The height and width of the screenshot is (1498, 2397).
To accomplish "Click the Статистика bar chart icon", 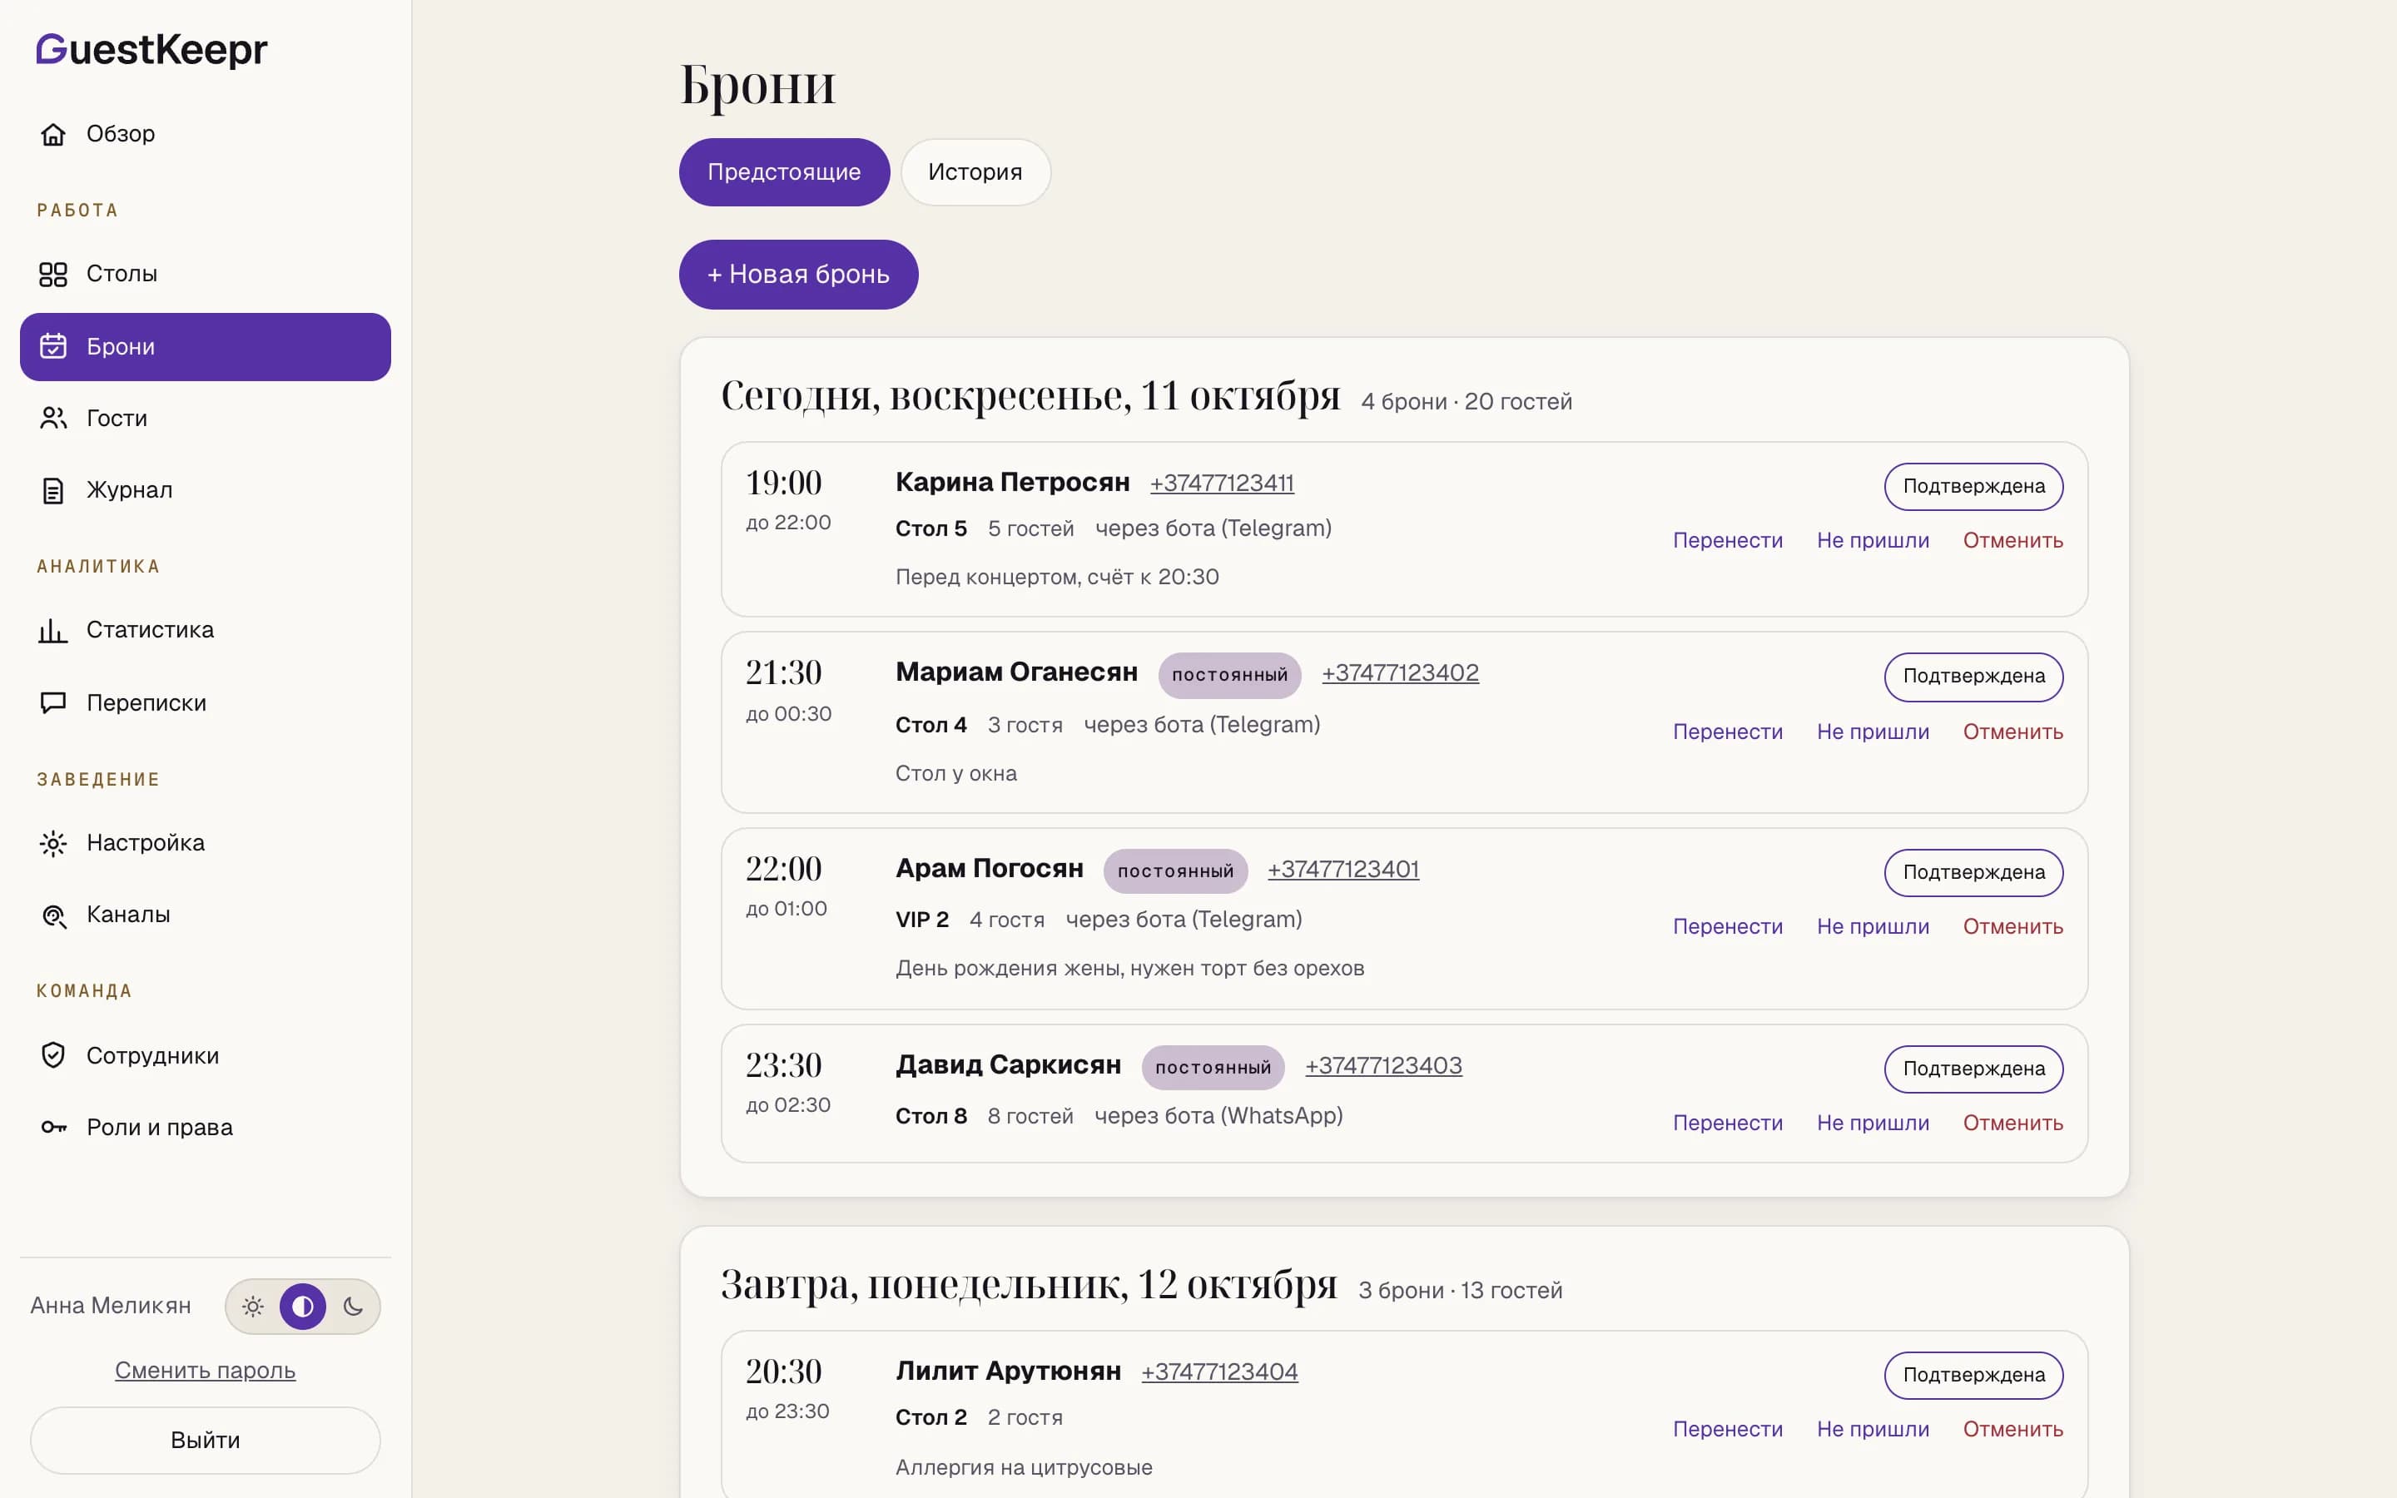I will pyautogui.click(x=53, y=630).
